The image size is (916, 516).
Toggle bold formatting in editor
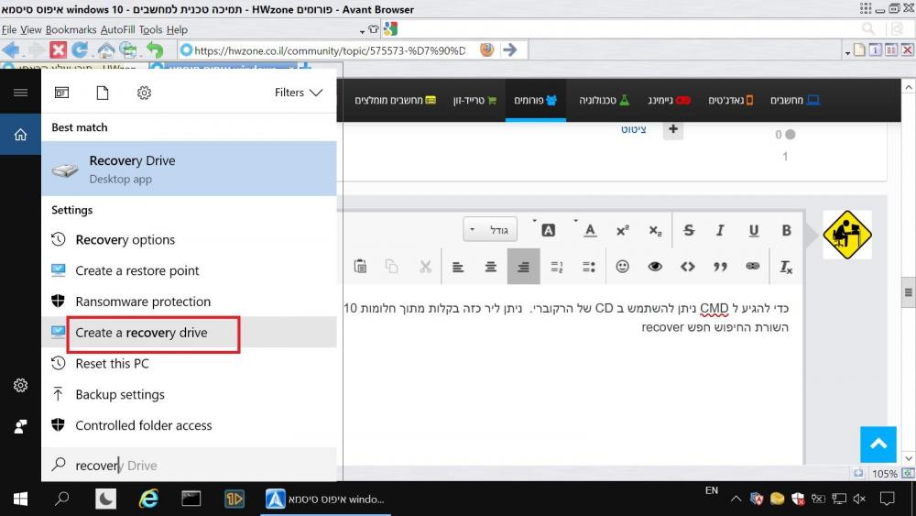(x=786, y=230)
